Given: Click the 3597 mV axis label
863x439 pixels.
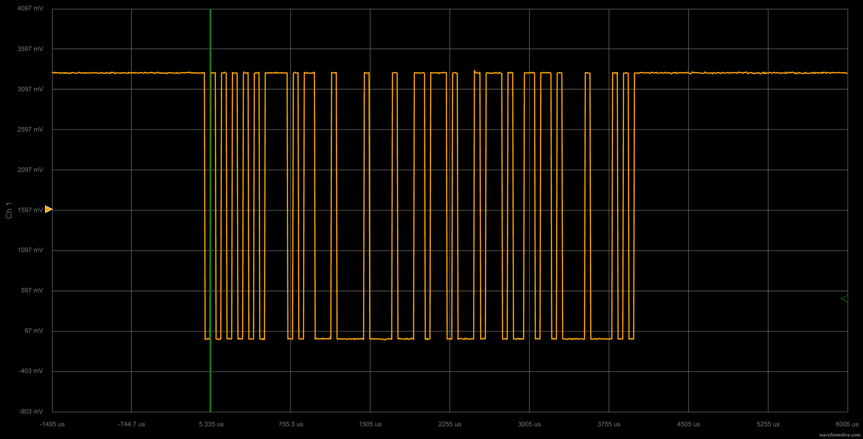Looking at the screenshot, I should point(30,49).
